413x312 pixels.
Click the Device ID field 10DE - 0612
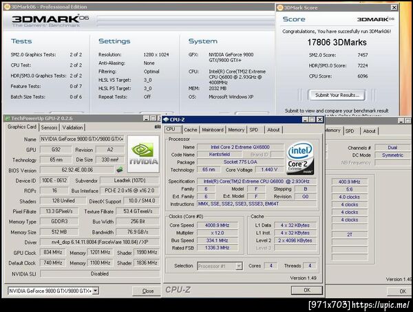(x=54, y=181)
